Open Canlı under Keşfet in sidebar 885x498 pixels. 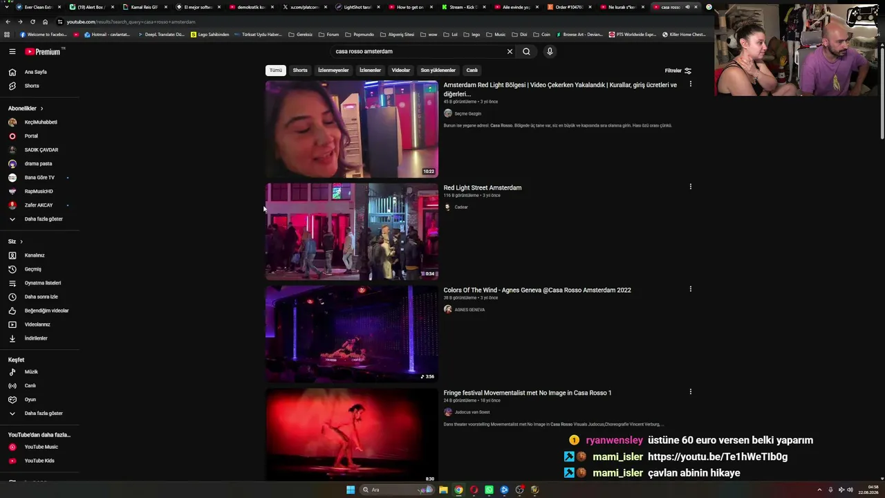click(30, 386)
